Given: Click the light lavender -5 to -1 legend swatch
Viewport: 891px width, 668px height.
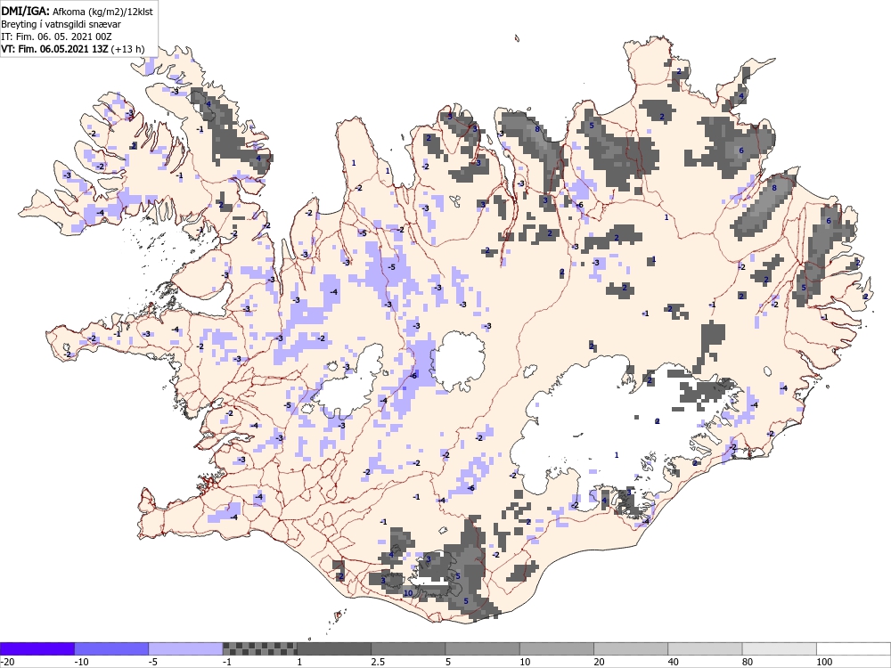Looking at the screenshot, I should coord(185,648).
